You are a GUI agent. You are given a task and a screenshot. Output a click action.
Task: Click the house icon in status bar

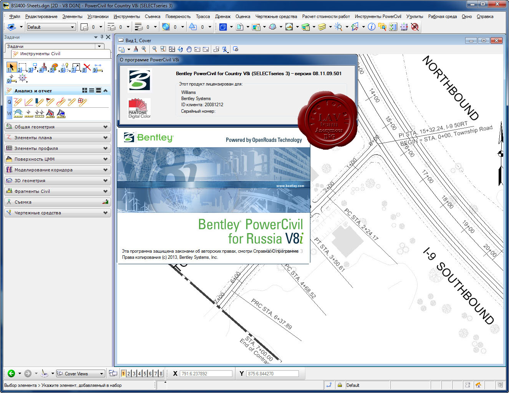pos(478,385)
